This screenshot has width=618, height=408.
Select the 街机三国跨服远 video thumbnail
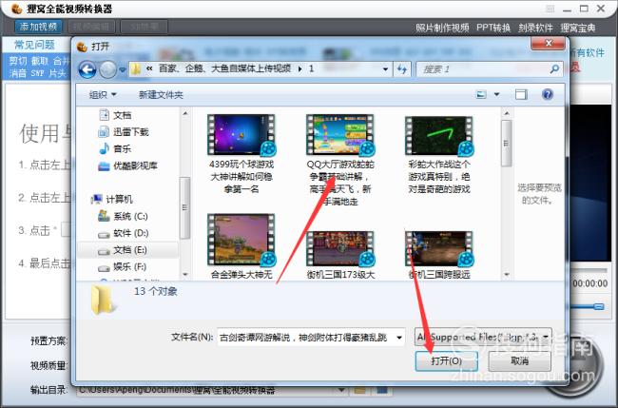[x=439, y=248]
